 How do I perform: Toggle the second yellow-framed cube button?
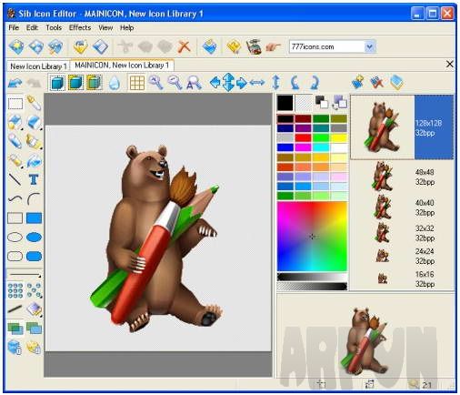pyautogui.click(x=75, y=83)
